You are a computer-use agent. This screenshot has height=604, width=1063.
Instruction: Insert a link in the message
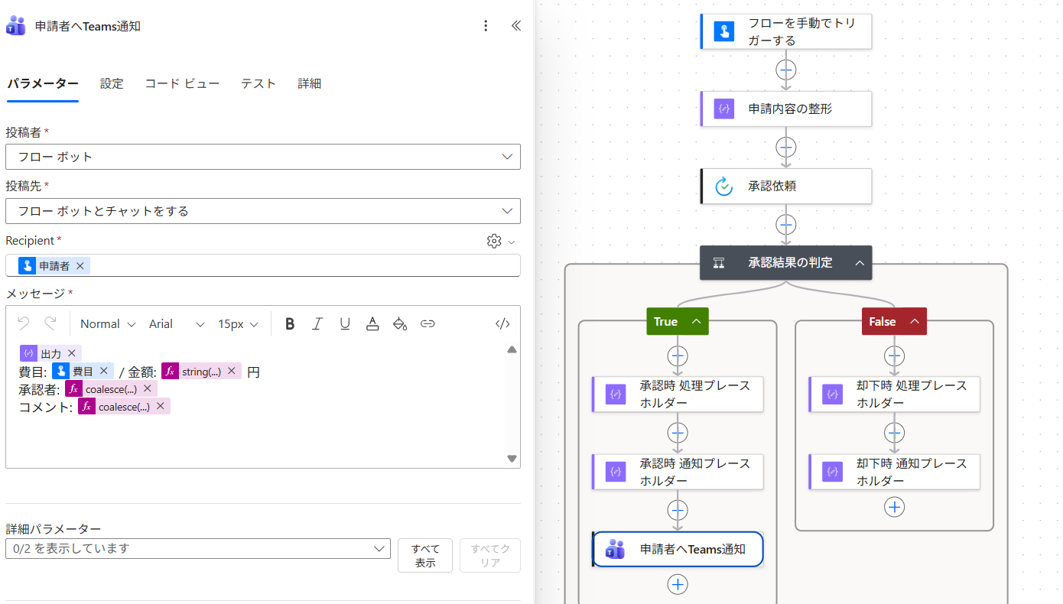point(427,324)
